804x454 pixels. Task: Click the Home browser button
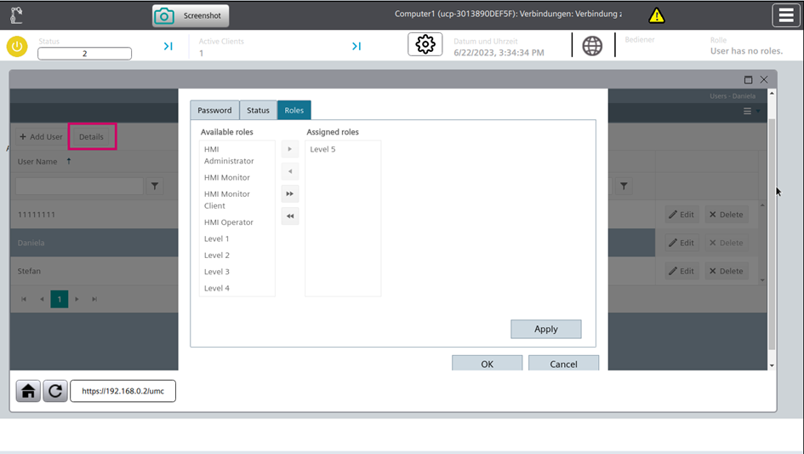tap(28, 391)
